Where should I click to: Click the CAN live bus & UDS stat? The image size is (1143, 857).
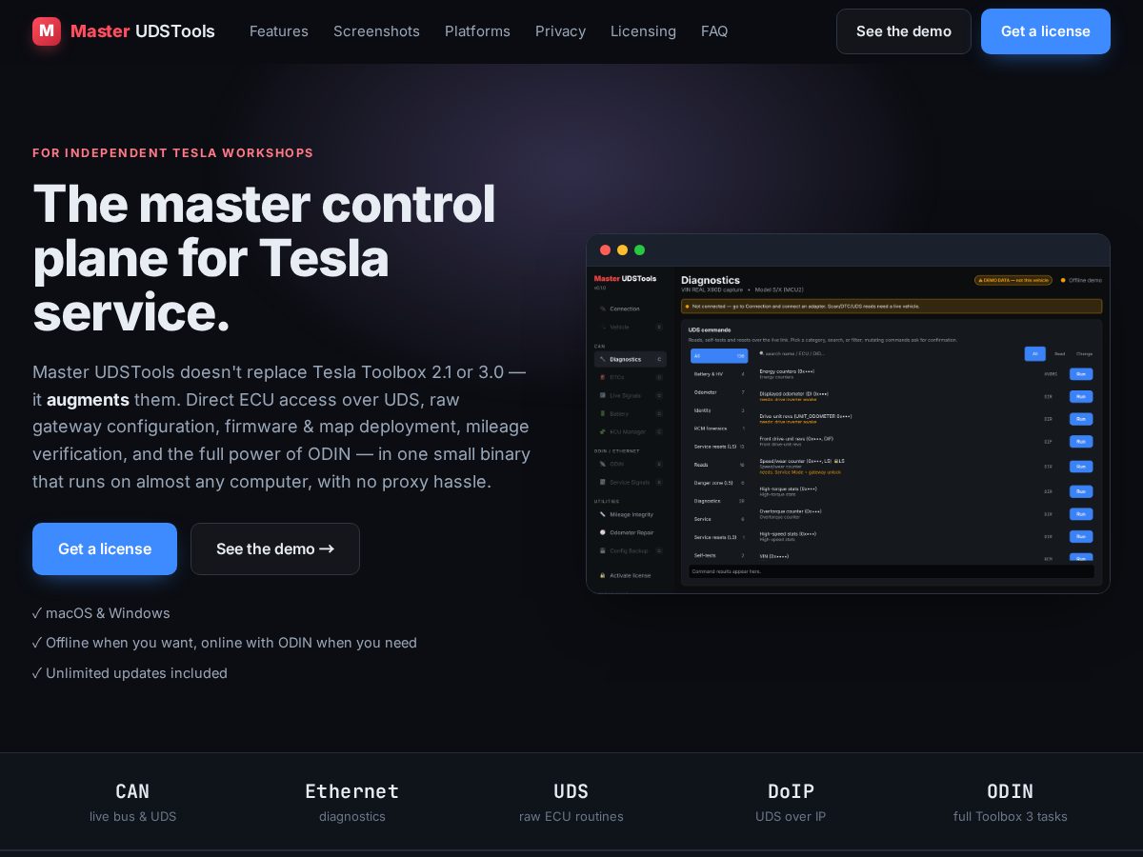(132, 802)
